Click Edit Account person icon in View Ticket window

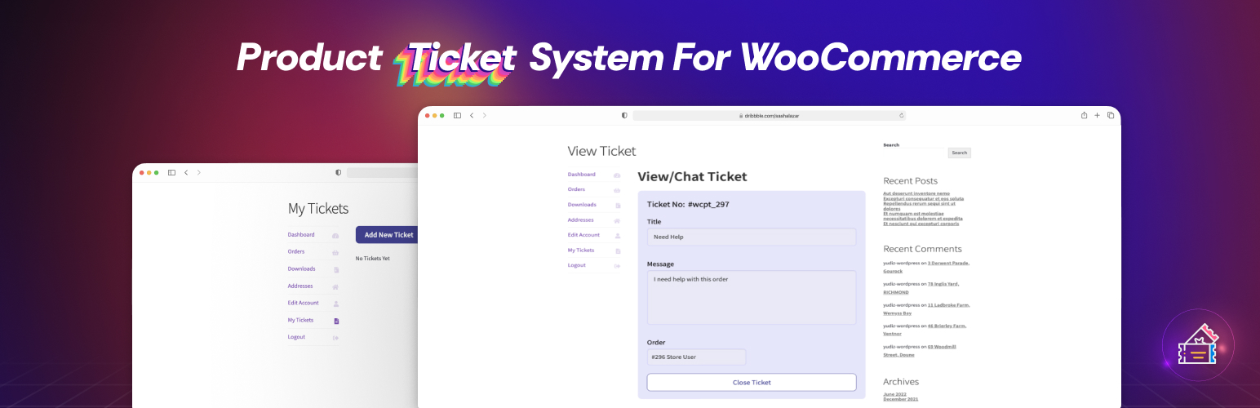pyautogui.click(x=617, y=236)
